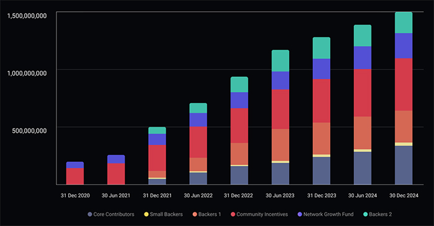Click blue segment of 31 Dec 2023 bar
This screenshot has width=434, height=226.
[321, 69]
